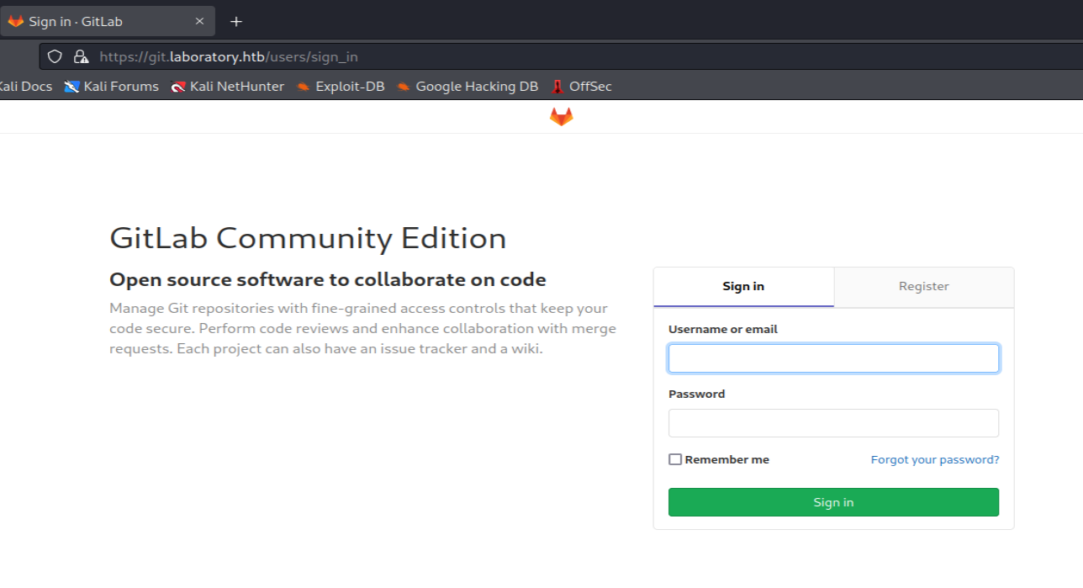Open the Google Hacking DB bookmark

[468, 87]
